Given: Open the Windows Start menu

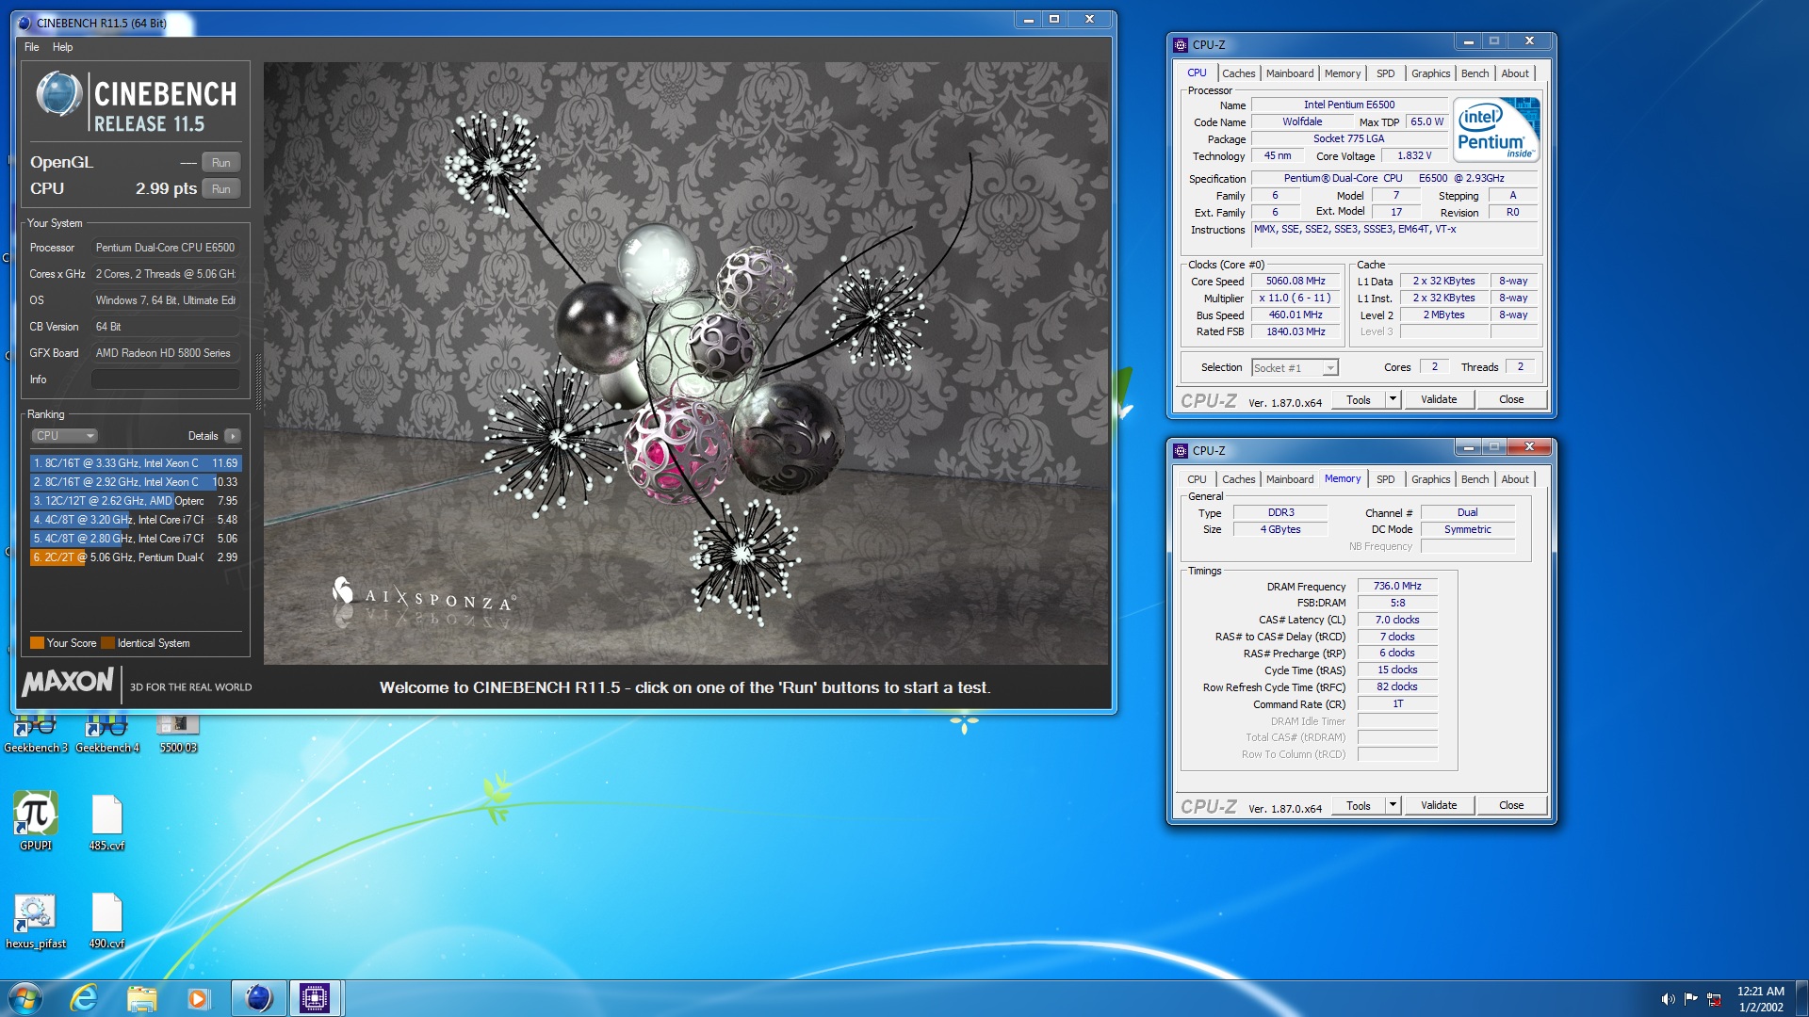Looking at the screenshot, I should 25,998.
